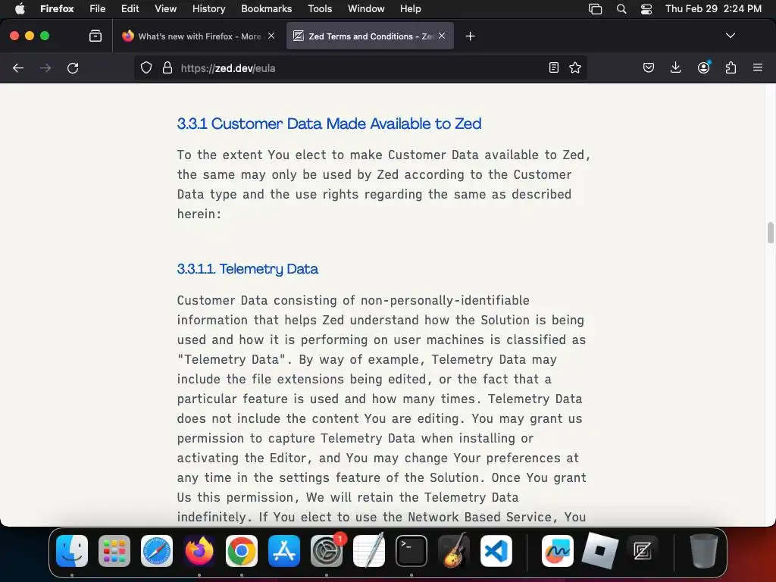Open the Window menu
The image size is (776, 582).
tap(366, 8)
